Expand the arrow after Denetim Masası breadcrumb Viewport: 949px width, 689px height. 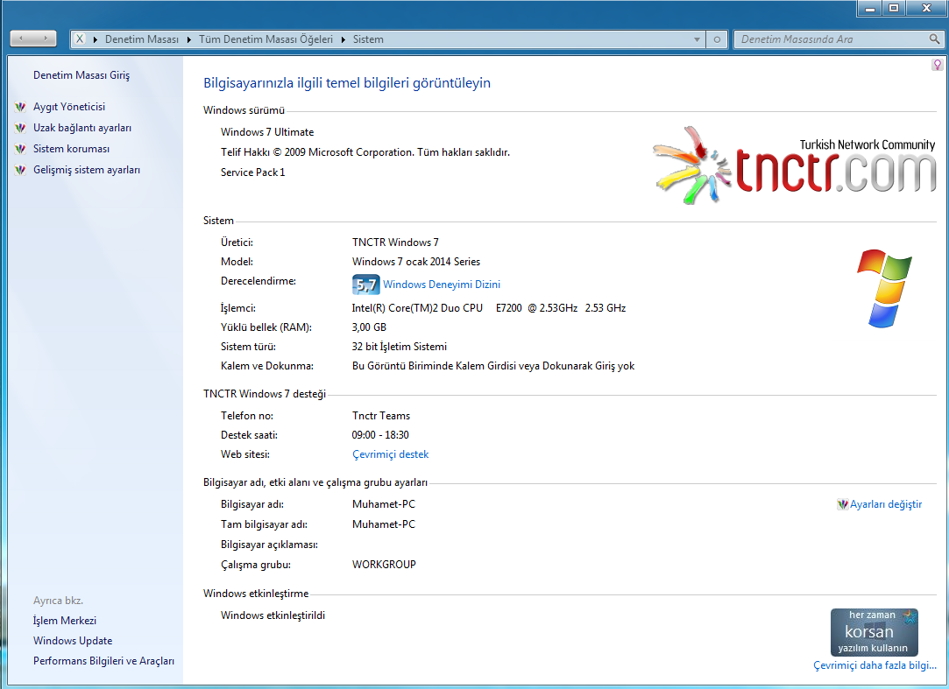coord(187,39)
